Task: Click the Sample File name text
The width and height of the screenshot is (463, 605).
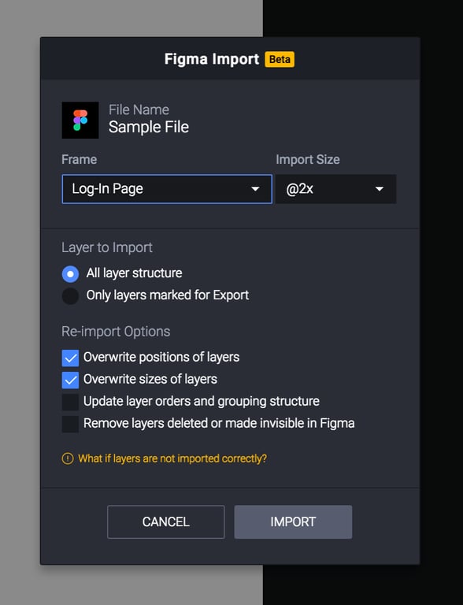Action: [149, 127]
